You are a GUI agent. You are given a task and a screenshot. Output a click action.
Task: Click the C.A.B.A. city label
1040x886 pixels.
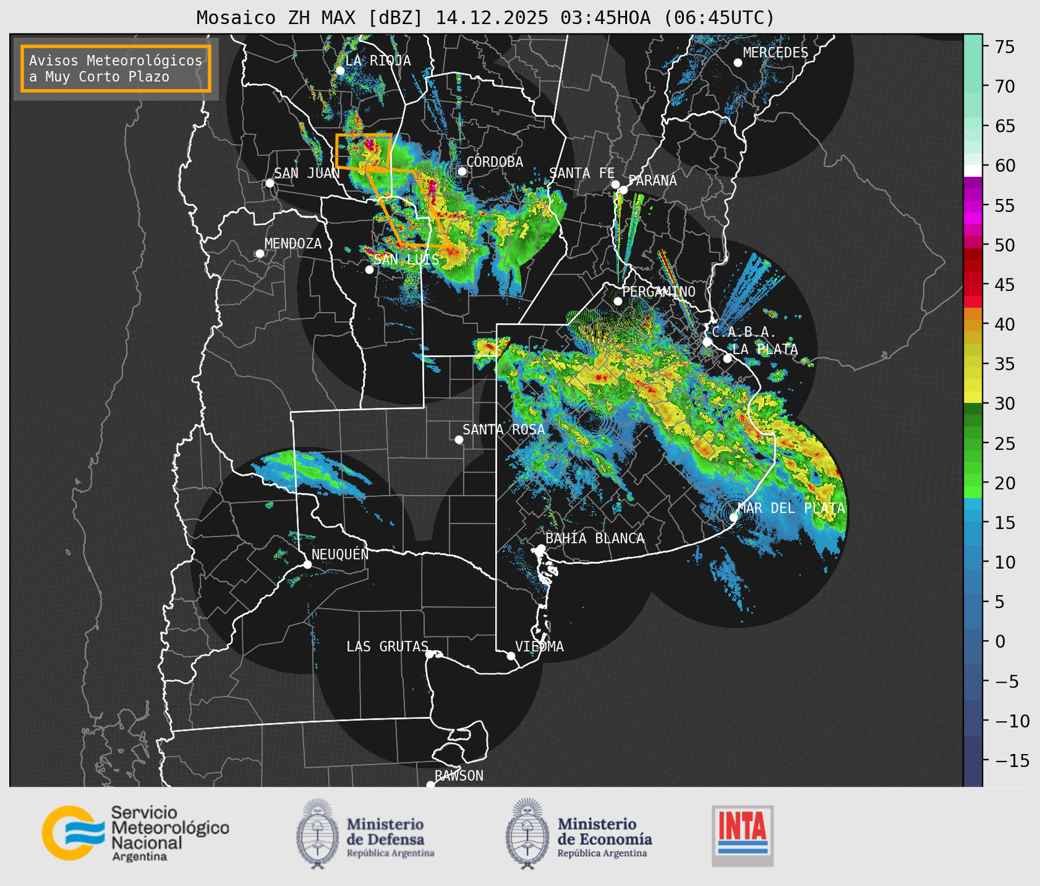pyautogui.click(x=743, y=332)
